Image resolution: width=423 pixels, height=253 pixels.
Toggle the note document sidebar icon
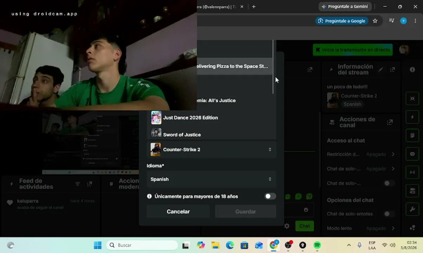[412, 135]
